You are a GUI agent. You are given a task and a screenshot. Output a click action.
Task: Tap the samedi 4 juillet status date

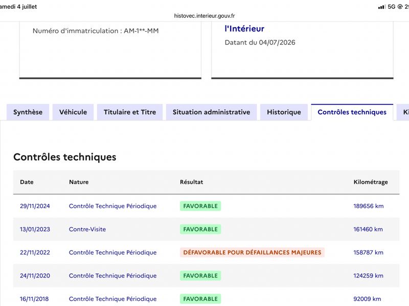click(18, 7)
